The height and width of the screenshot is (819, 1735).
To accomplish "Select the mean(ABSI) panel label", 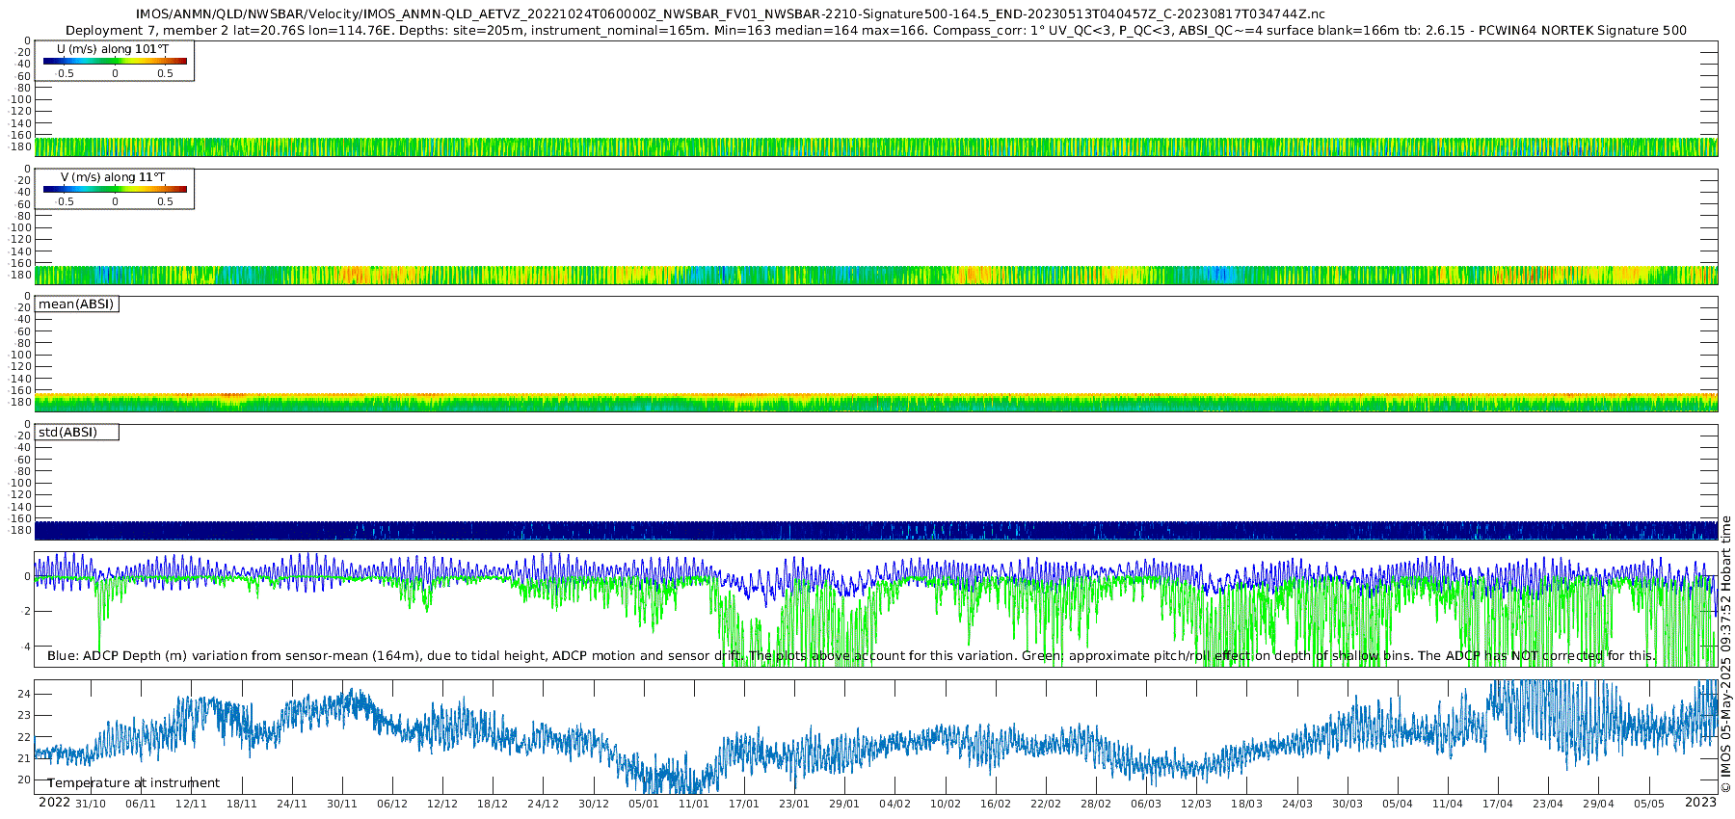I will (76, 304).
